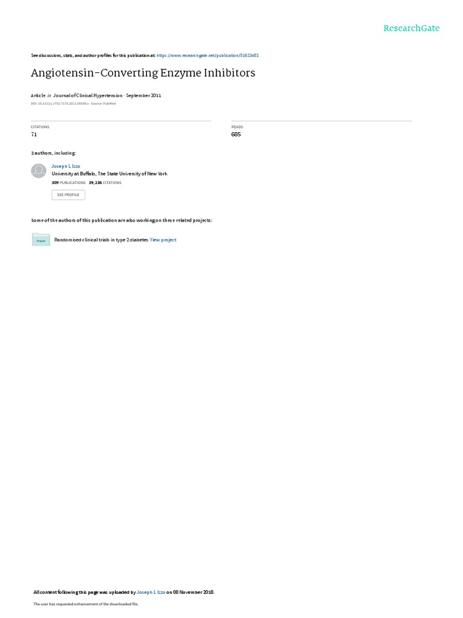463x618 pixels.
Task: Click the DOI number line
Action: pyautogui.click(x=60, y=104)
